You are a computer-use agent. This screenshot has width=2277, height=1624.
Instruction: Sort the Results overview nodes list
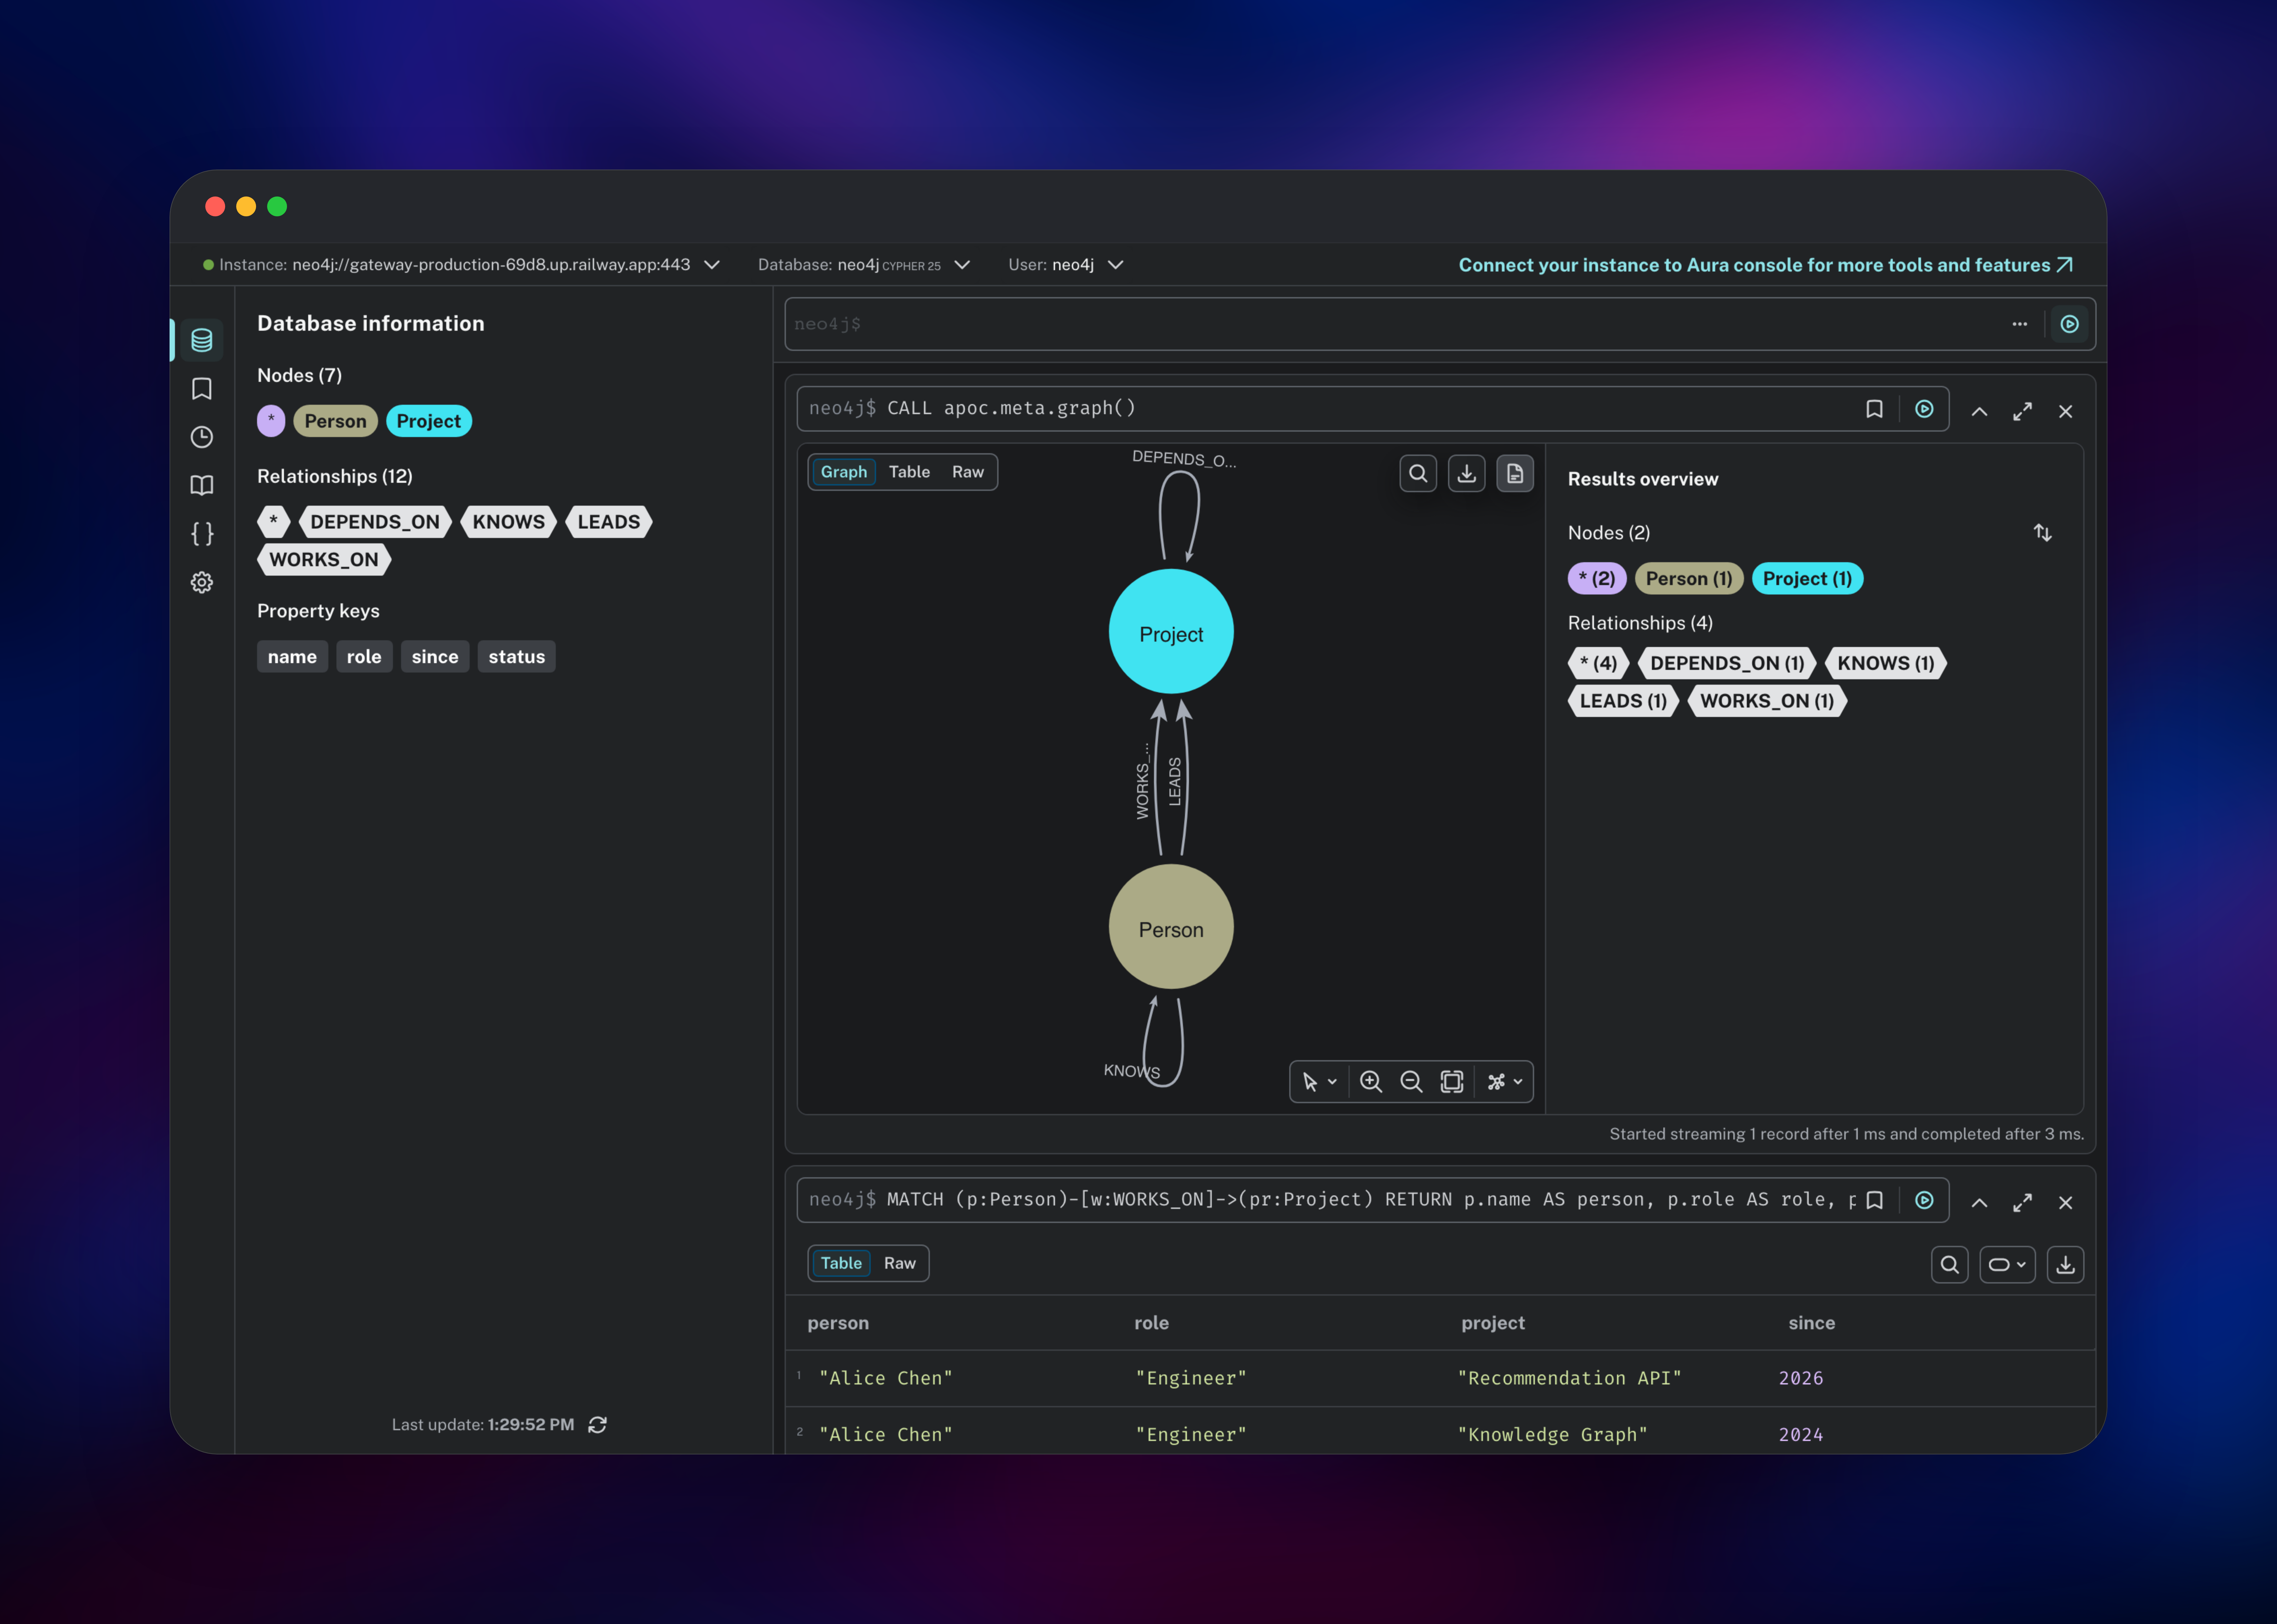(2042, 533)
